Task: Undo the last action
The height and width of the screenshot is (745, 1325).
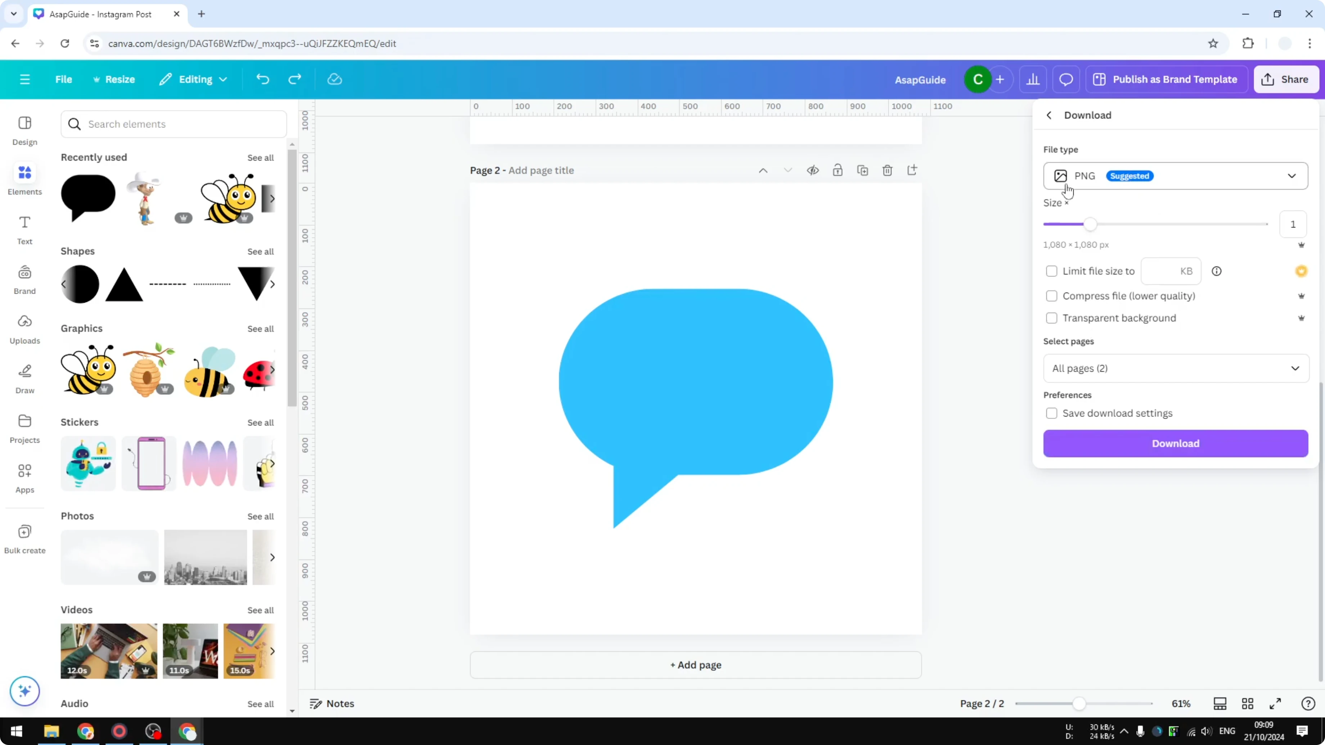Action: (x=262, y=79)
